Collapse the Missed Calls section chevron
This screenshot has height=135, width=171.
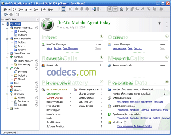pos(167,57)
